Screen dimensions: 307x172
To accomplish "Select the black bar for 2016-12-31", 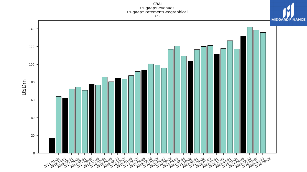I will click(65, 125).
